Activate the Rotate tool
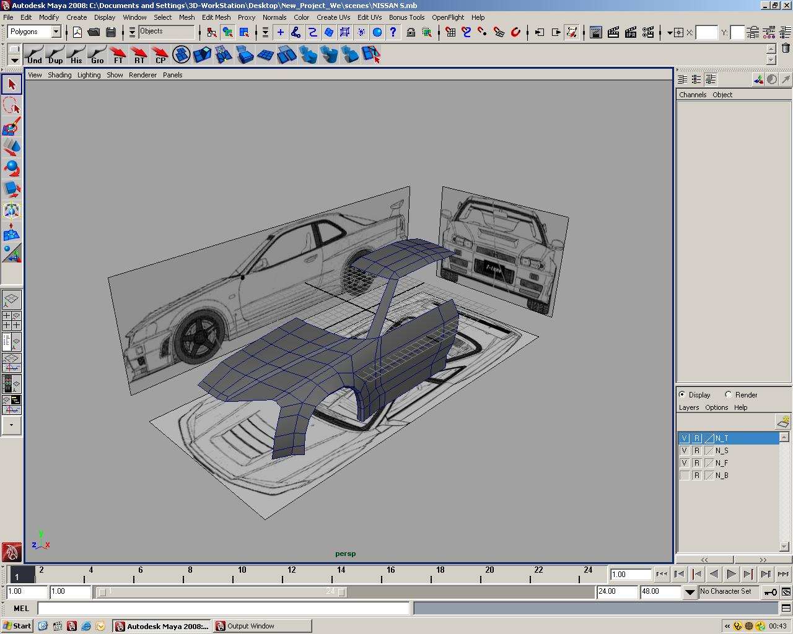Image resolution: width=793 pixels, height=634 pixels. 12,168
